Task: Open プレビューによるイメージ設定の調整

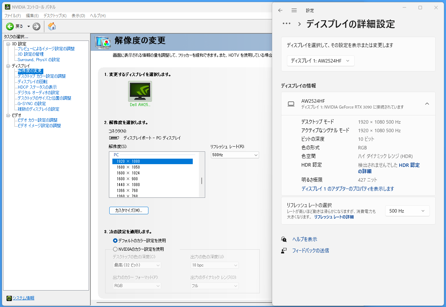Action: coord(46,49)
